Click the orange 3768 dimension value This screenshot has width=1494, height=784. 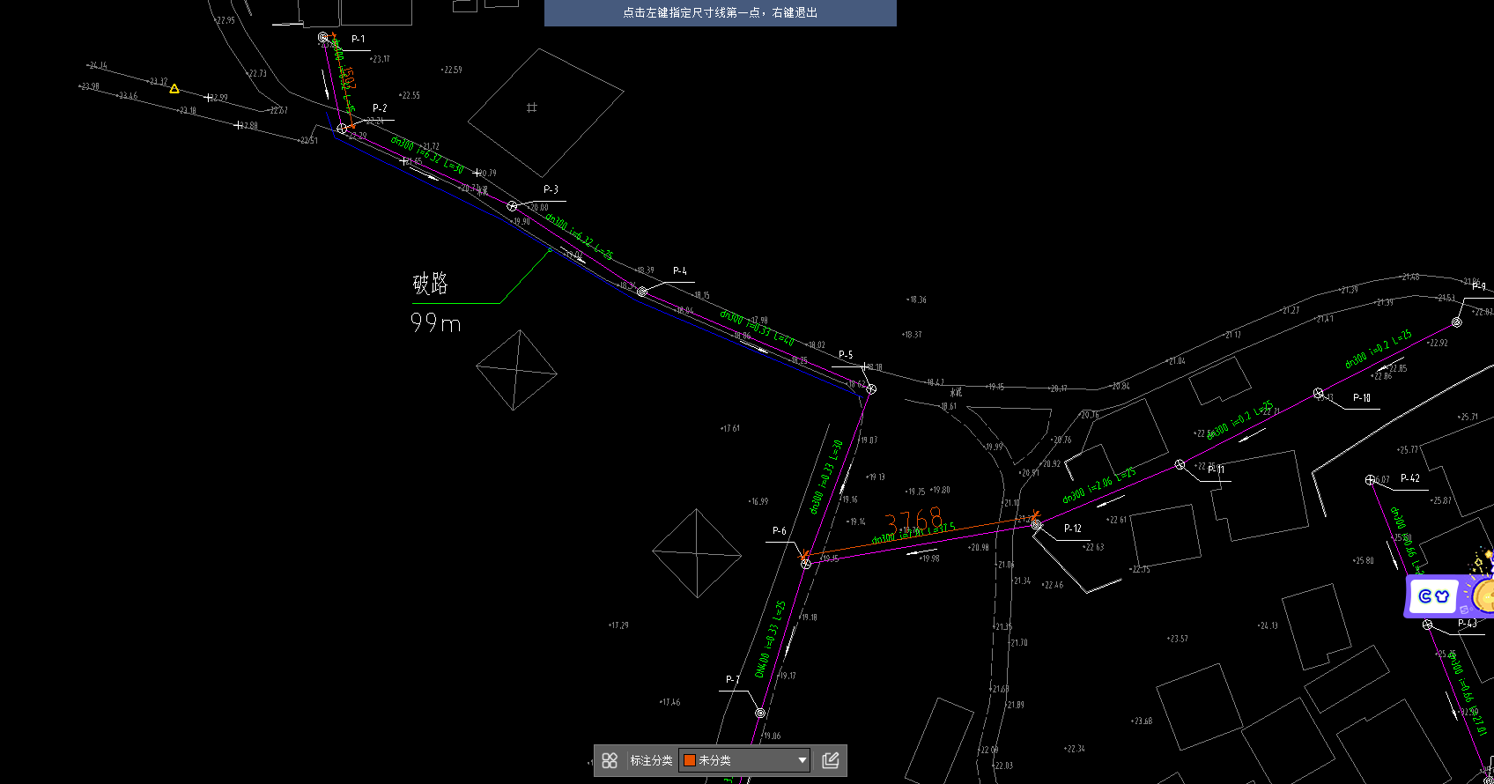(x=913, y=521)
